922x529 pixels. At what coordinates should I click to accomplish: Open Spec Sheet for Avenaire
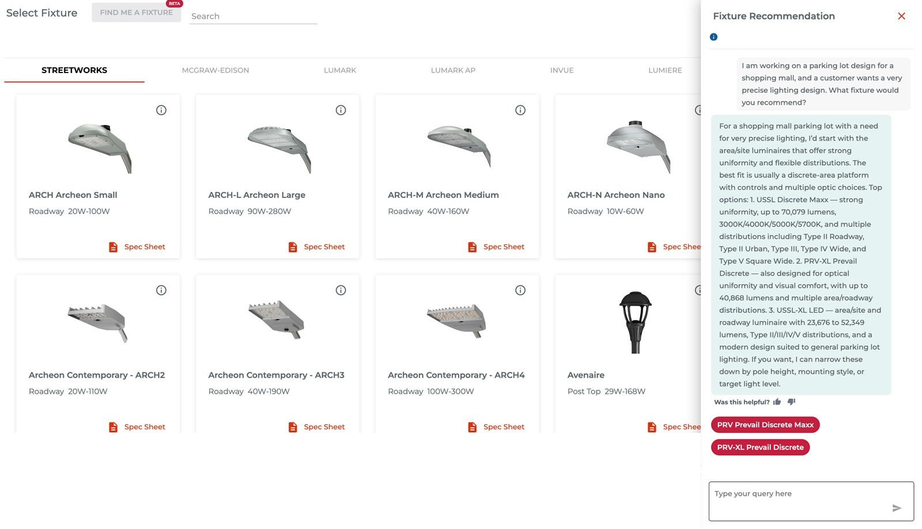point(674,427)
